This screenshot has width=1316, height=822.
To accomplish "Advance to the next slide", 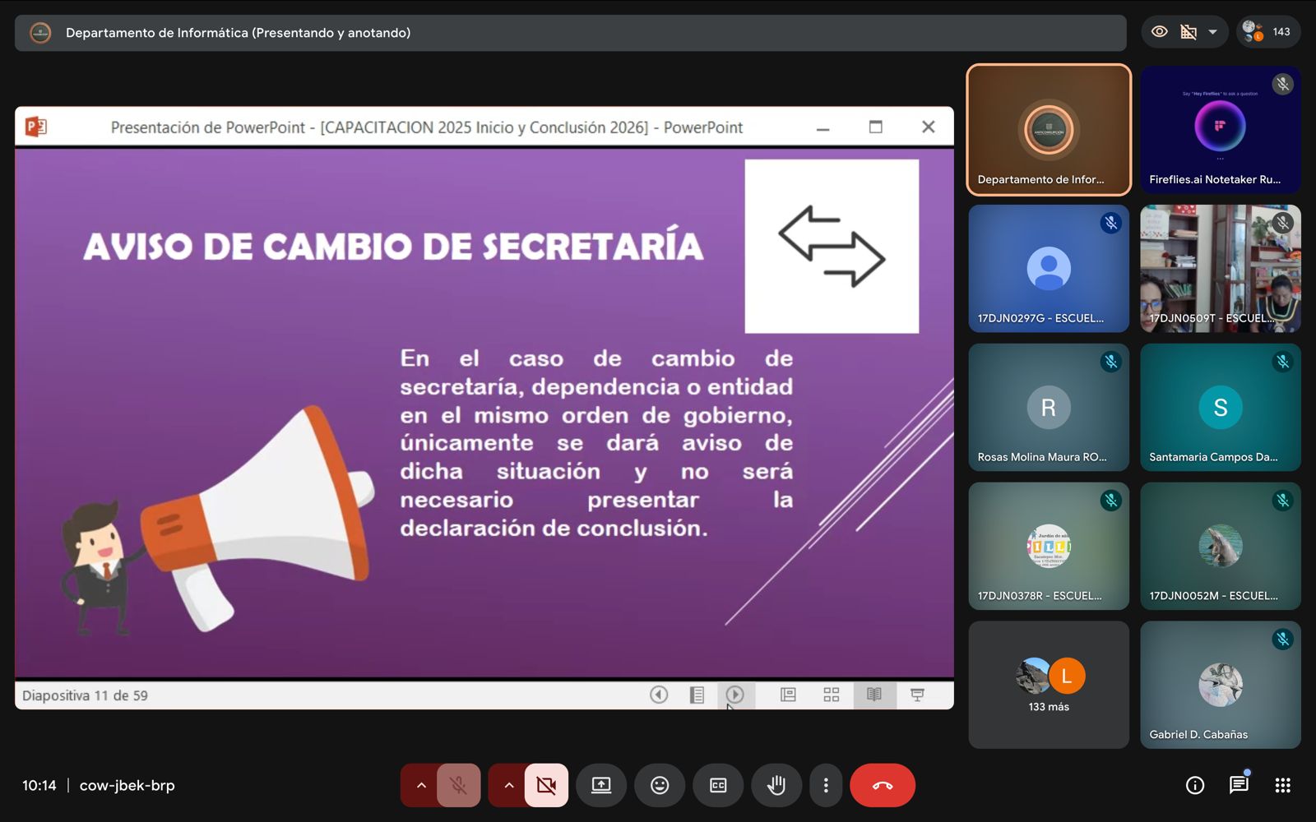I will (x=735, y=695).
